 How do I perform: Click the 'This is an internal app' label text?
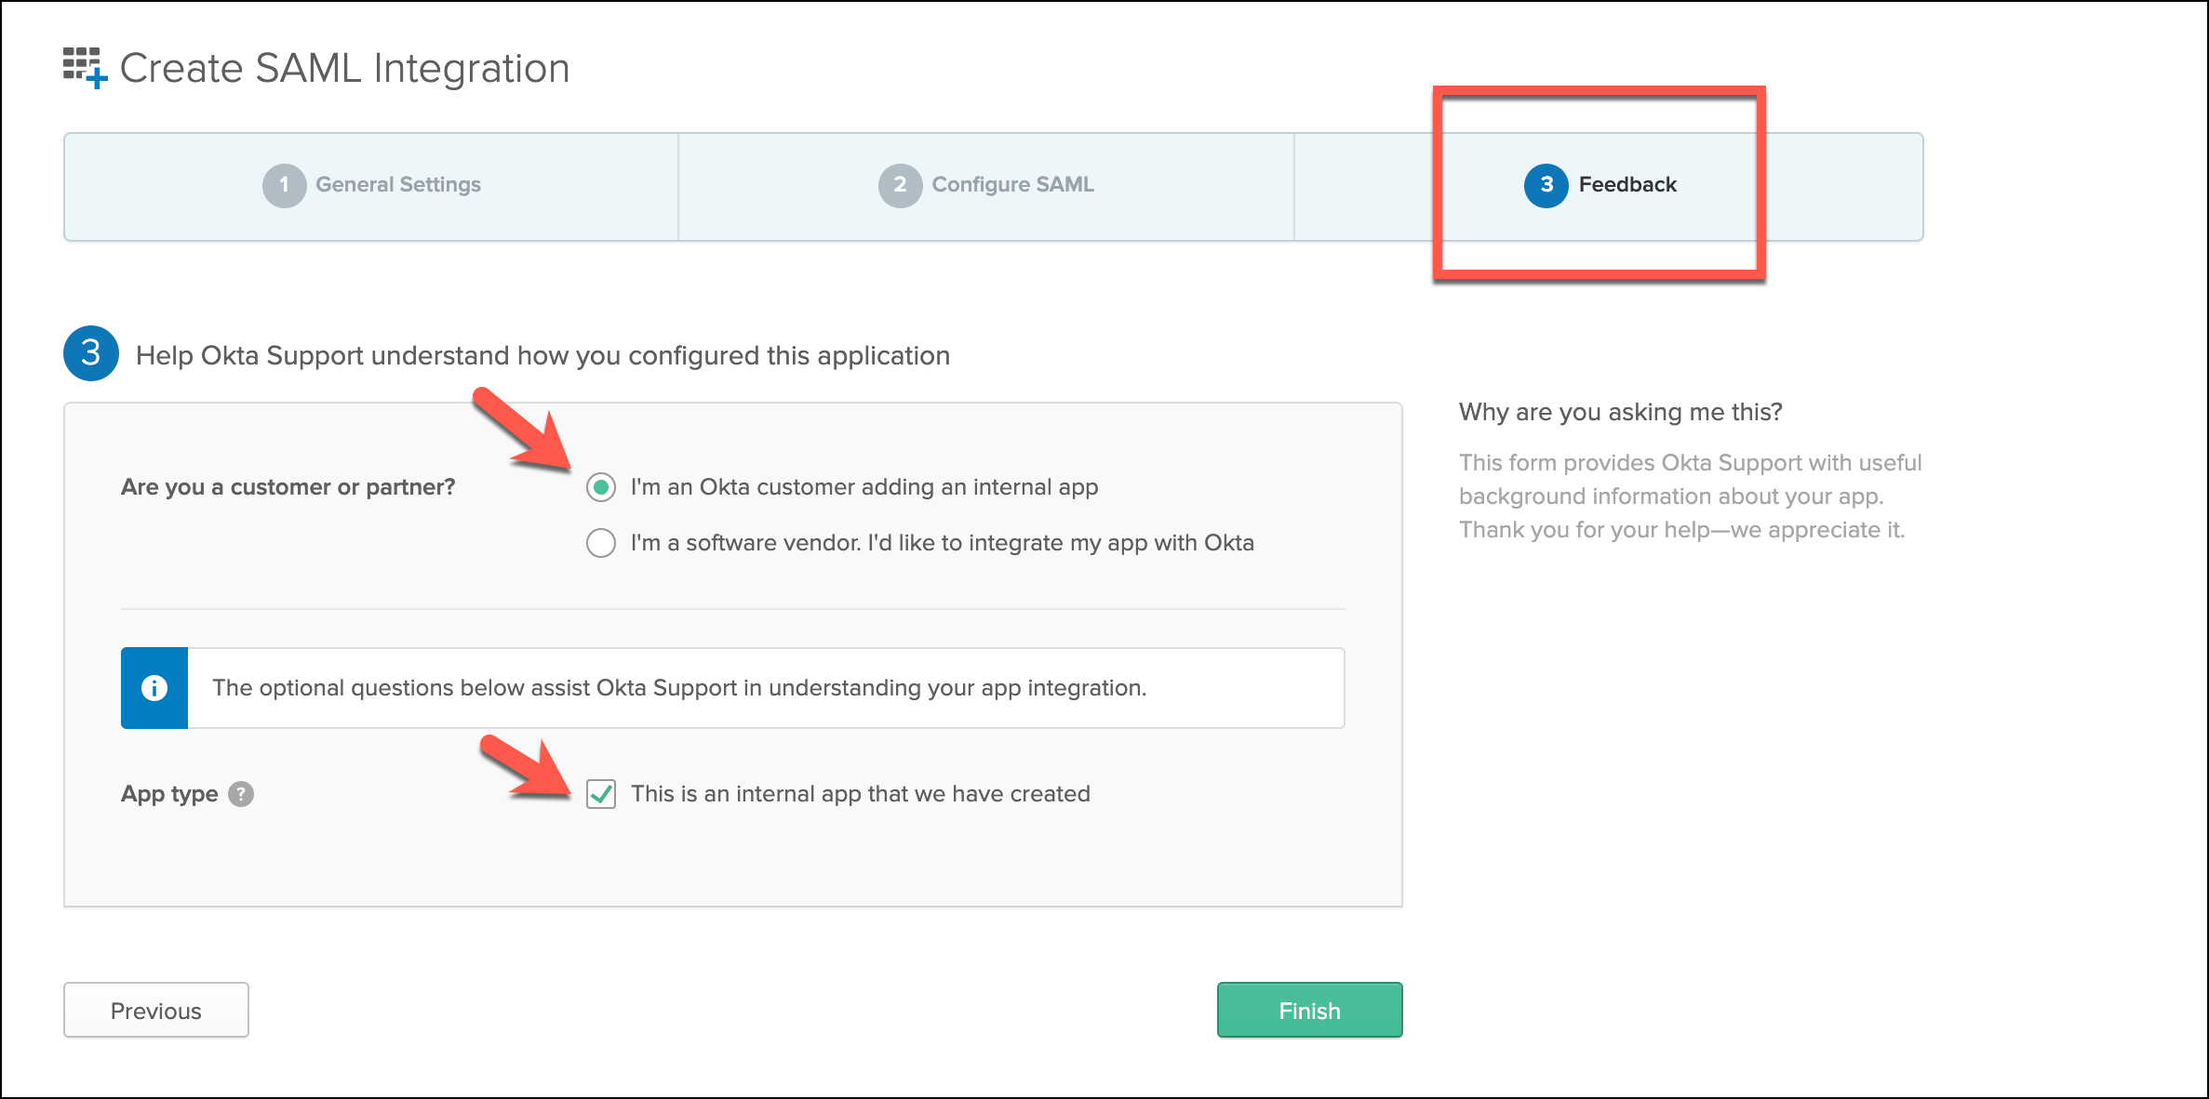860,794
